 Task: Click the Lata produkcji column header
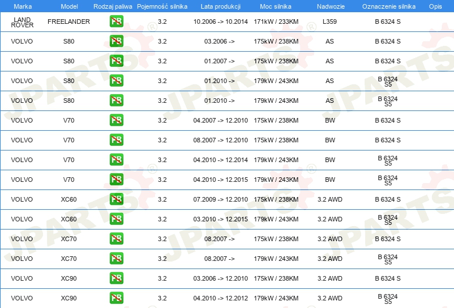pyautogui.click(x=221, y=6)
